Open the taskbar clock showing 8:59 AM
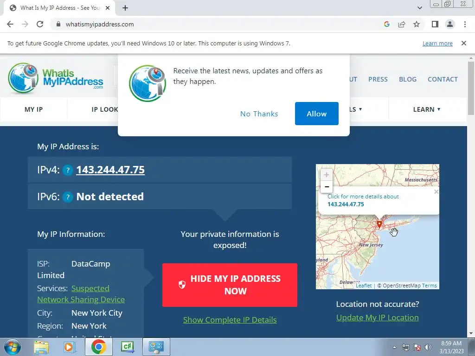Image resolution: width=475 pixels, height=356 pixels. (x=451, y=347)
